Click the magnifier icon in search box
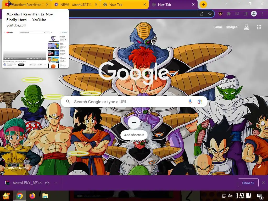The image size is (268, 201). click(x=68, y=102)
